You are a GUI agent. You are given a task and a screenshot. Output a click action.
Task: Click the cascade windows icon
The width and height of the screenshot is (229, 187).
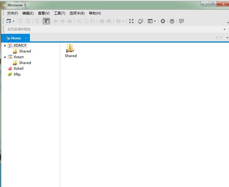141,21
